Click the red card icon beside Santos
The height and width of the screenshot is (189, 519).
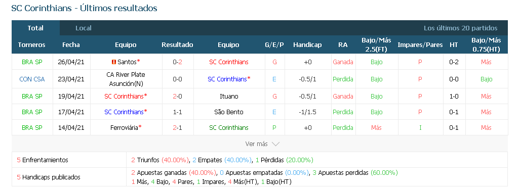[x=114, y=62]
